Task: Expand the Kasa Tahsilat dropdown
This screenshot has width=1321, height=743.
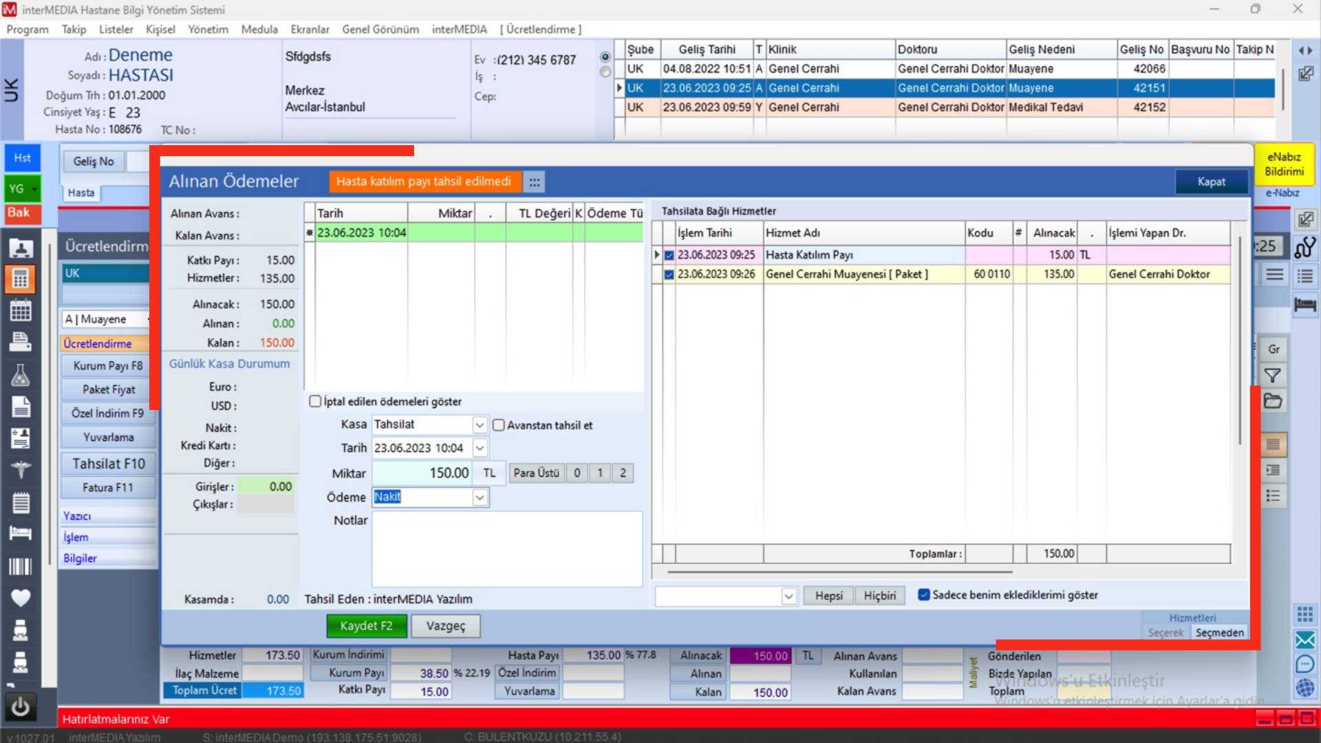Action: point(480,425)
